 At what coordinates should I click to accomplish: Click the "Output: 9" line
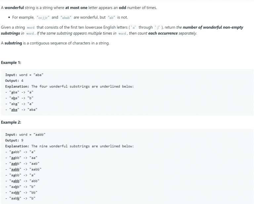tap(14, 141)
